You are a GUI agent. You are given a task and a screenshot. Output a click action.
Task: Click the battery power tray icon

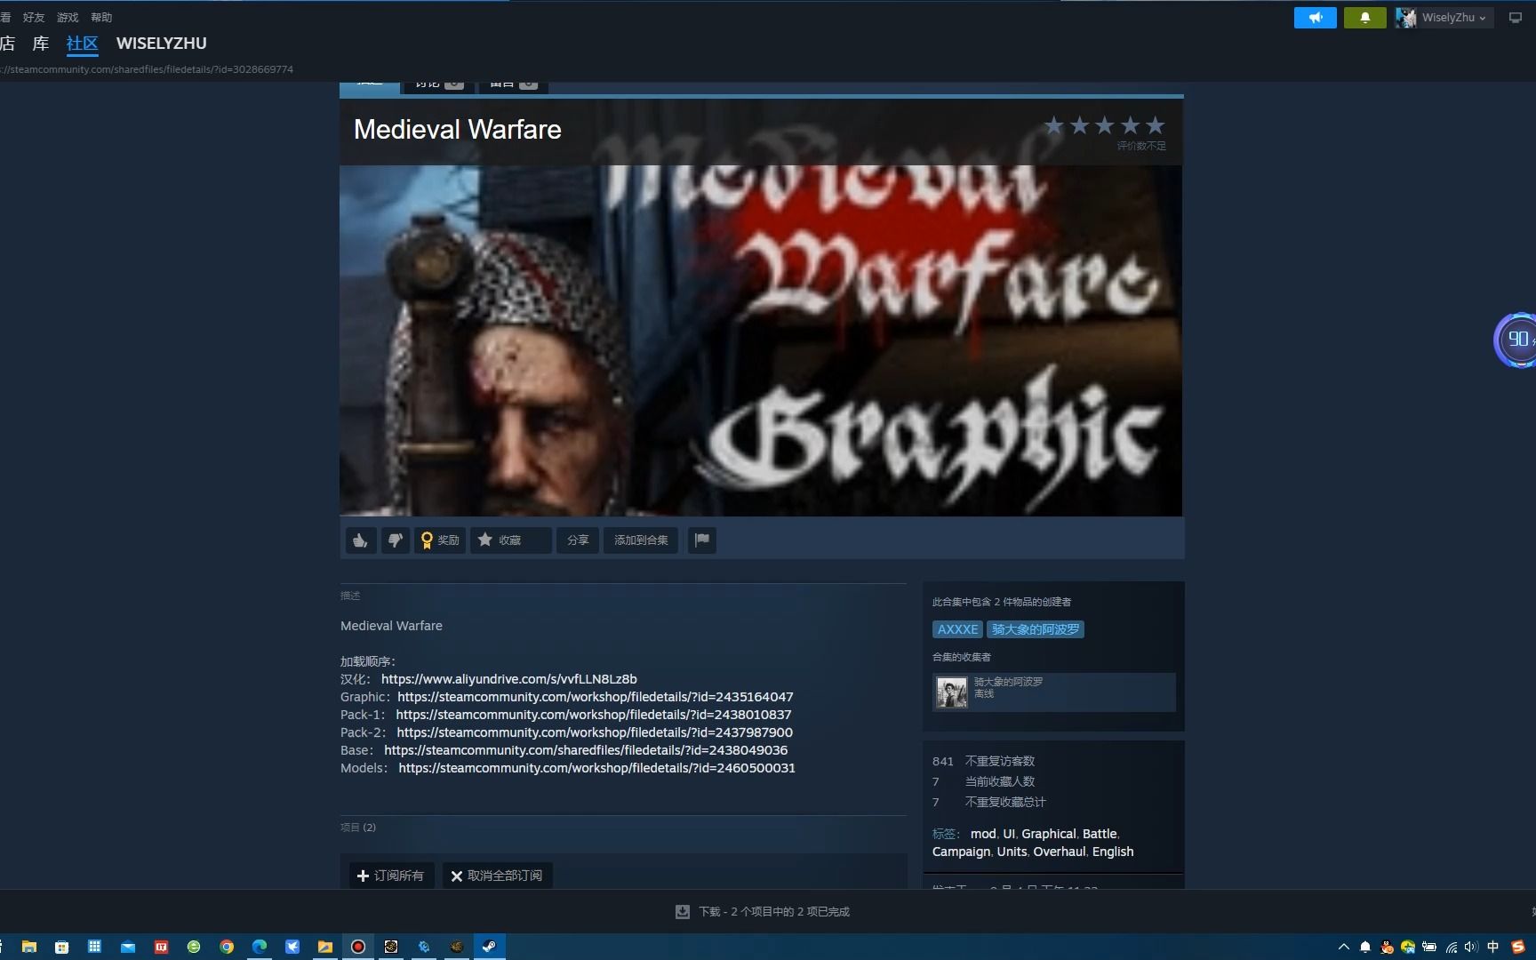coord(1429,947)
